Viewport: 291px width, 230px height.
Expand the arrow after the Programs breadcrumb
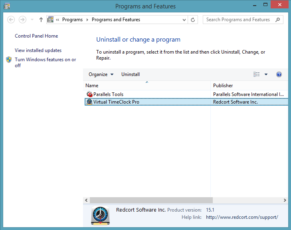pos(87,20)
